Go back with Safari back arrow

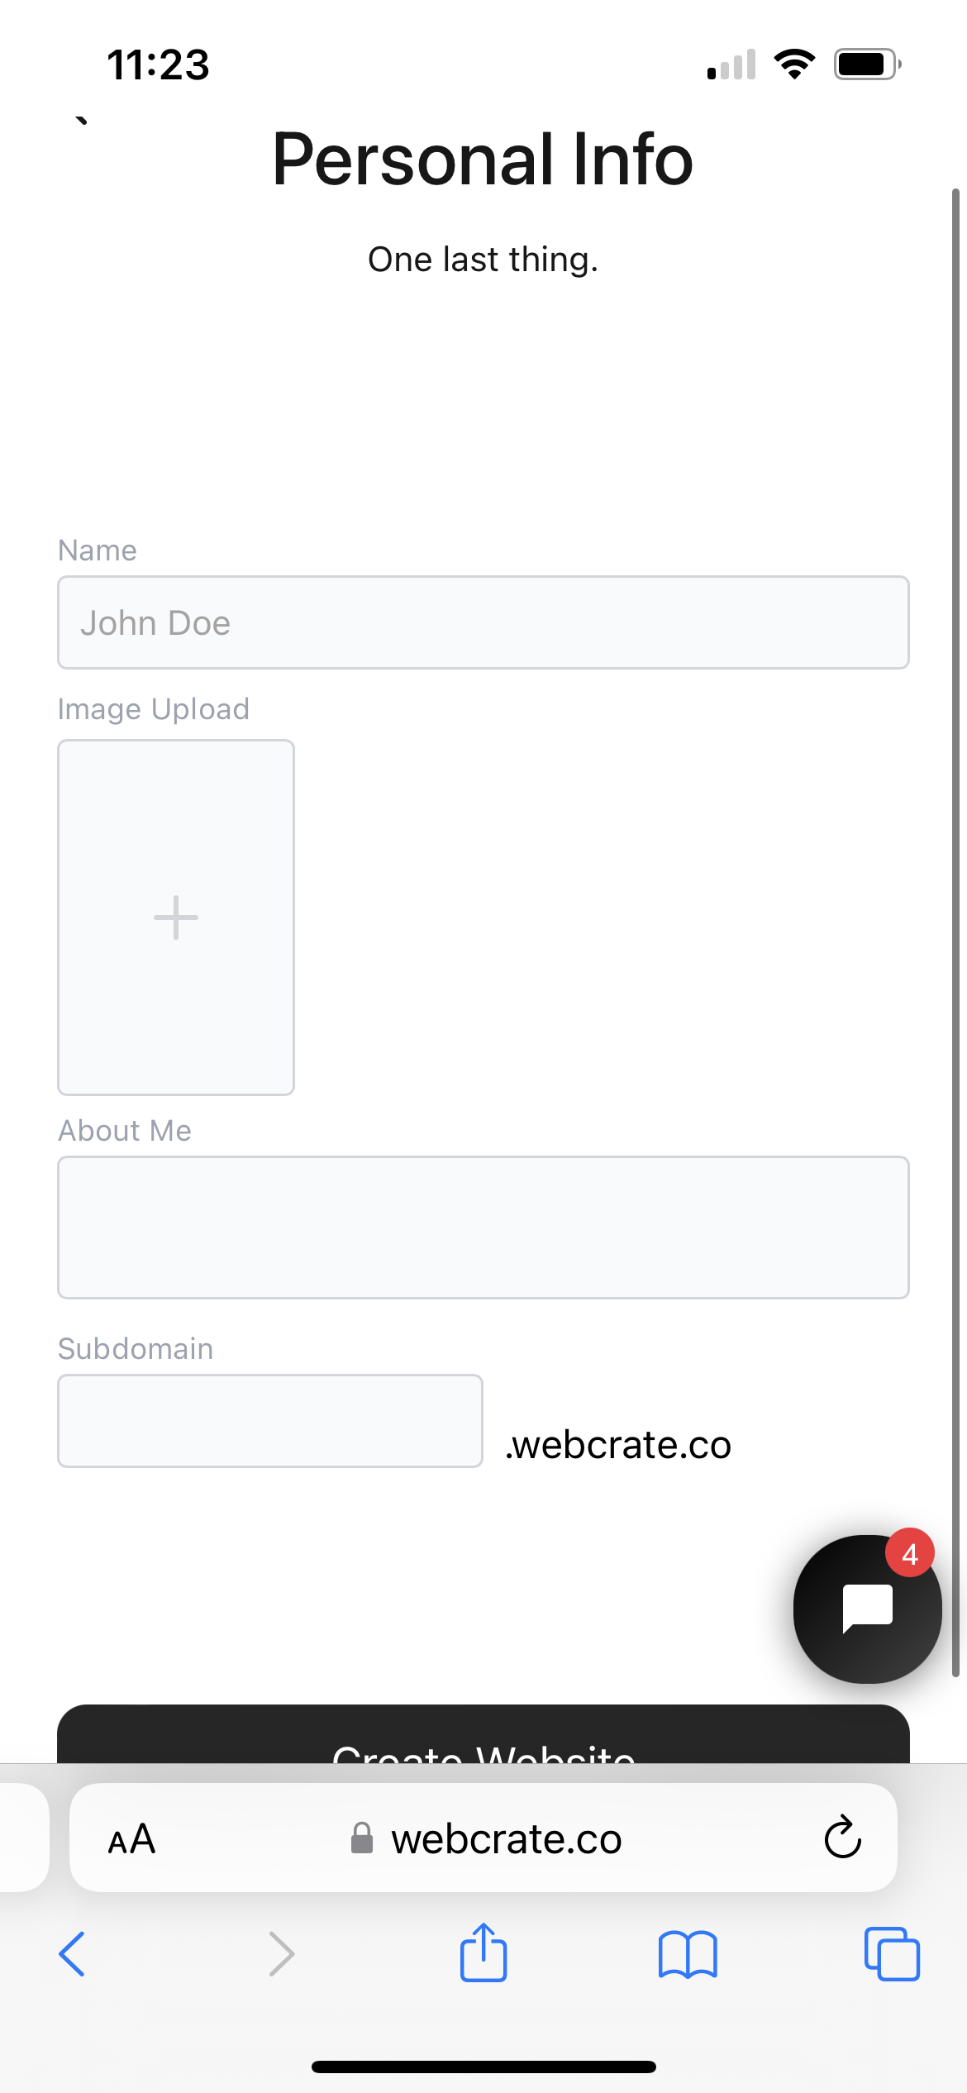click(72, 1954)
